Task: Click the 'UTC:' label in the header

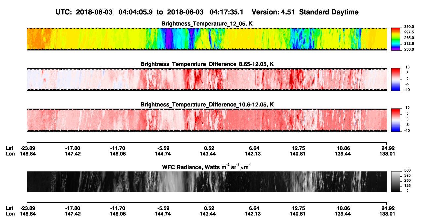Action: click(64, 12)
